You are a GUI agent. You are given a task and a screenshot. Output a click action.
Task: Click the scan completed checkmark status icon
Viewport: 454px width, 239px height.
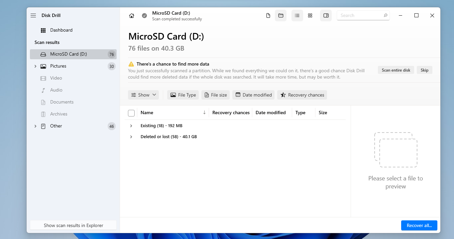coord(144,16)
